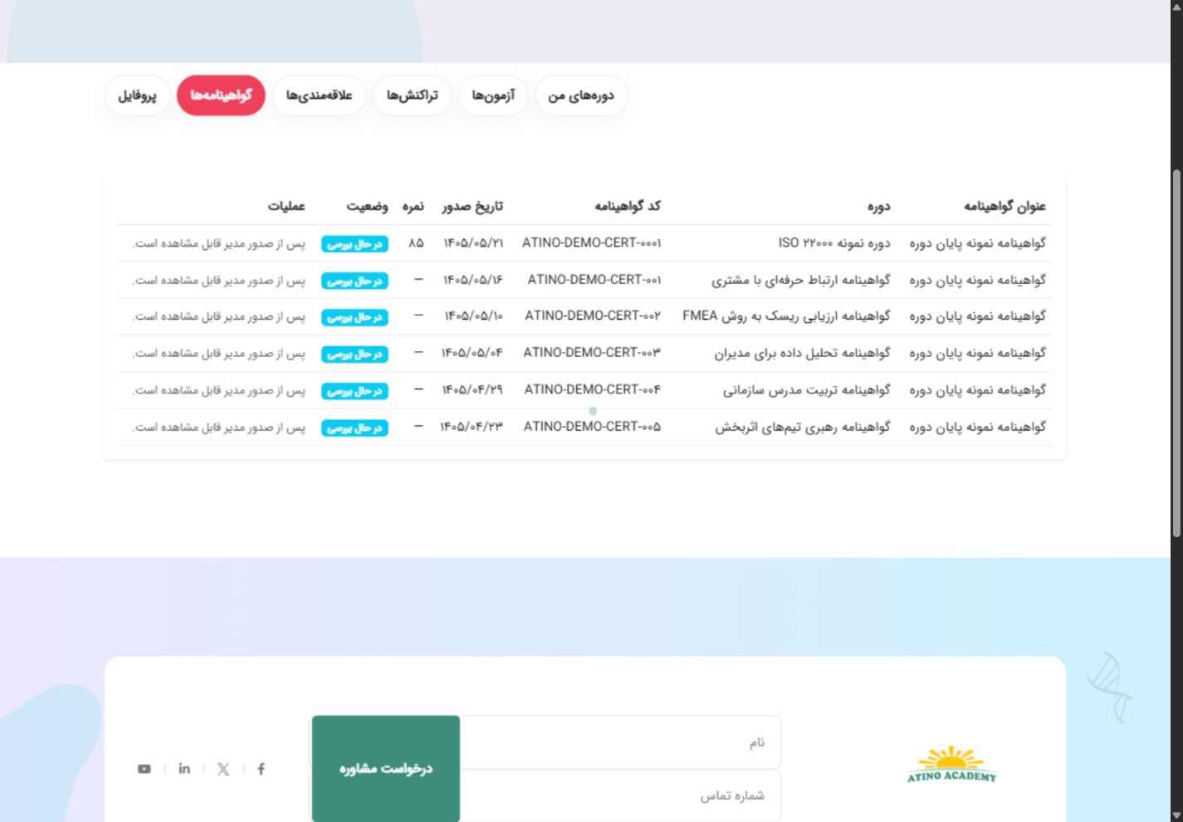Screen dimensions: 1183x822
Task: Click issue date 1405/05/21
Action: tap(473, 242)
